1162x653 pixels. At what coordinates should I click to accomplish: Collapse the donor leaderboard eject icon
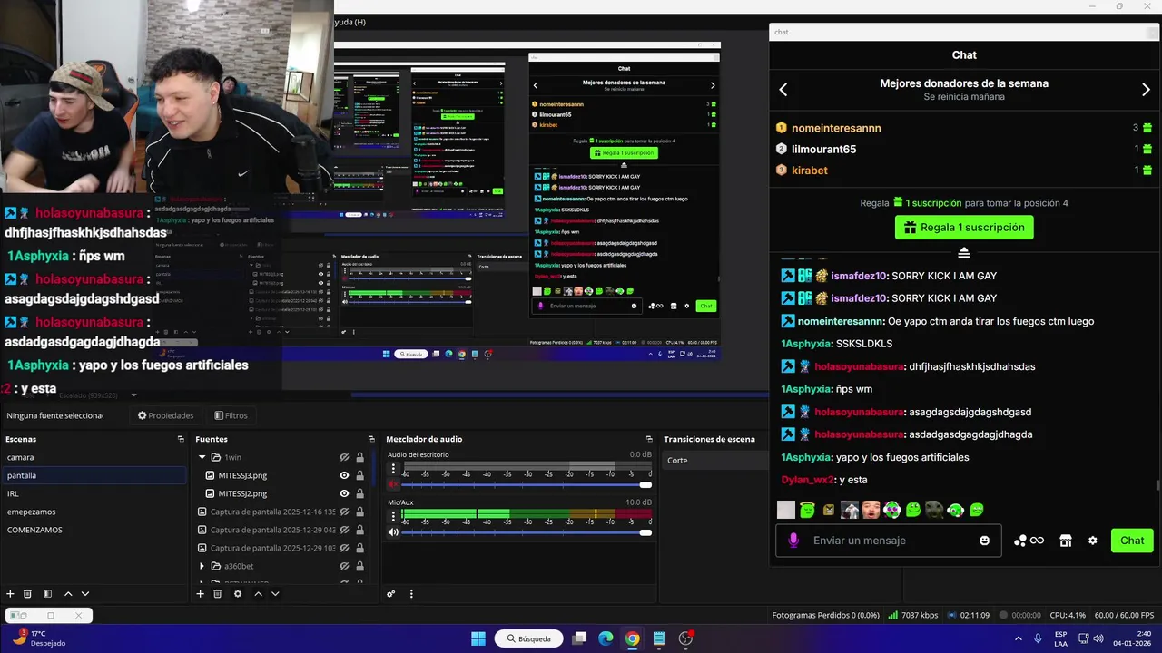[x=964, y=252]
